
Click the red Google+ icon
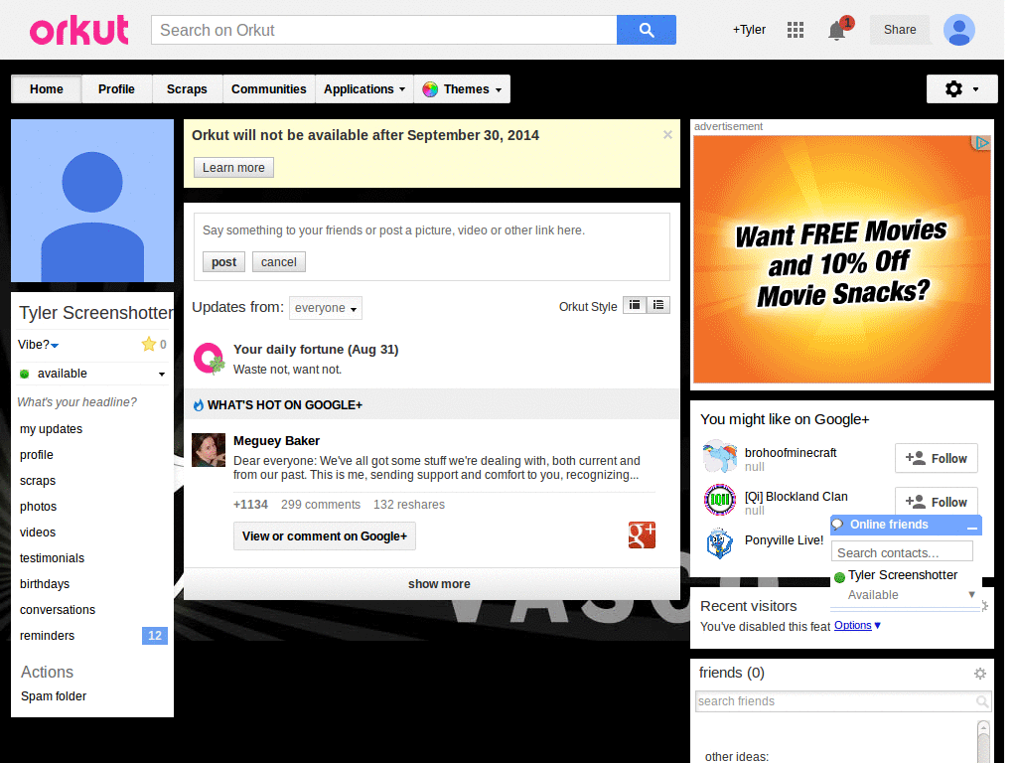point(642,535)
